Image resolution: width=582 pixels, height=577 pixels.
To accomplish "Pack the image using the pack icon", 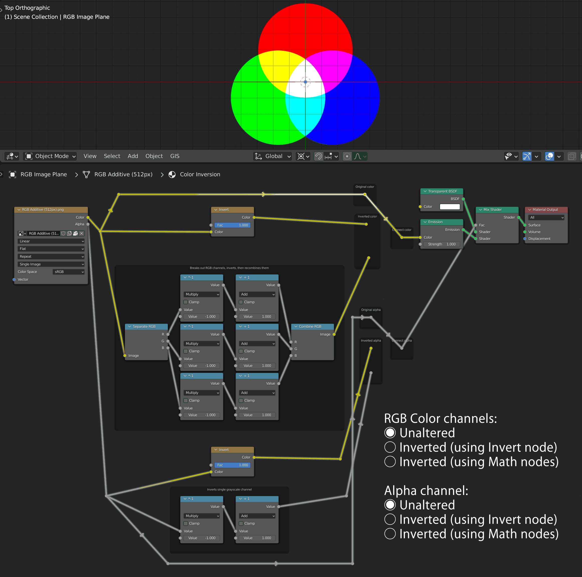I will click(x=75, y=233).
